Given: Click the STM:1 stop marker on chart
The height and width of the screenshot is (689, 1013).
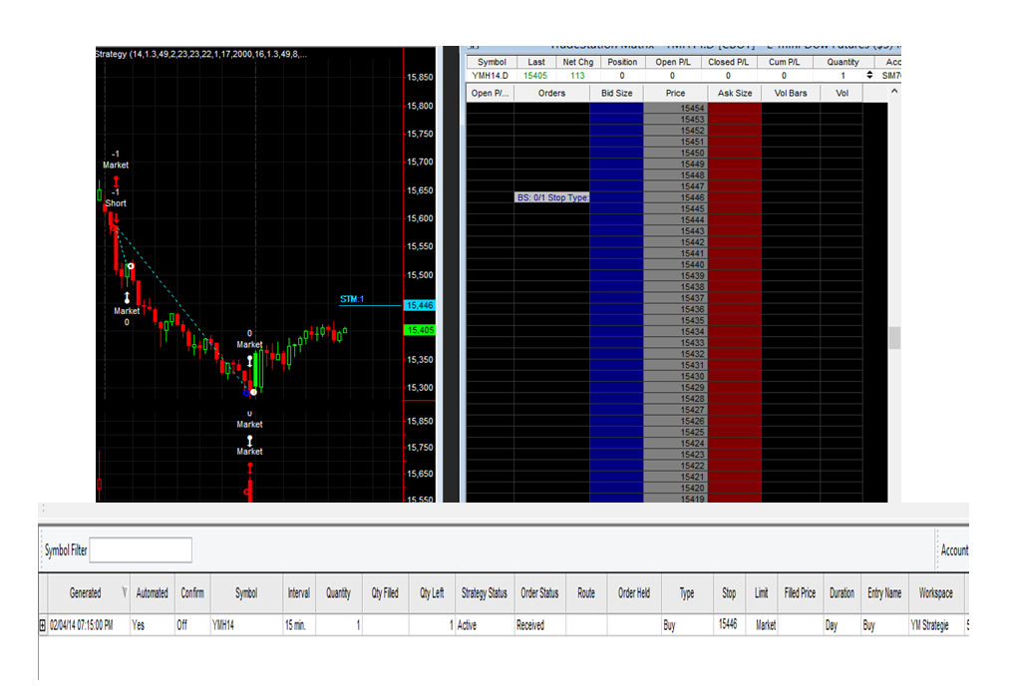Looking at the screenshot, I should click(352, 299).
